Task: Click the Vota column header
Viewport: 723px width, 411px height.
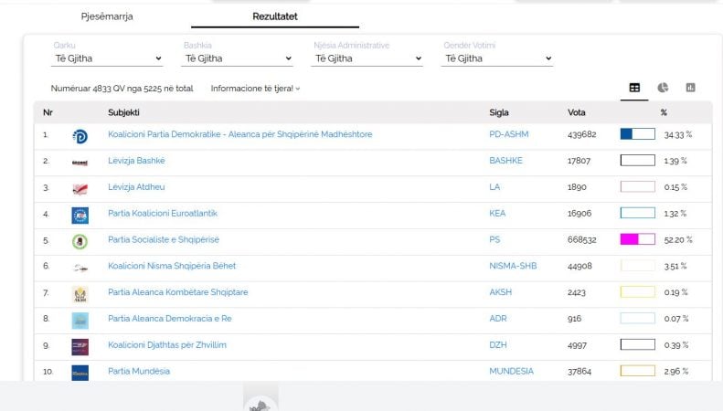Action: [577, 112]
